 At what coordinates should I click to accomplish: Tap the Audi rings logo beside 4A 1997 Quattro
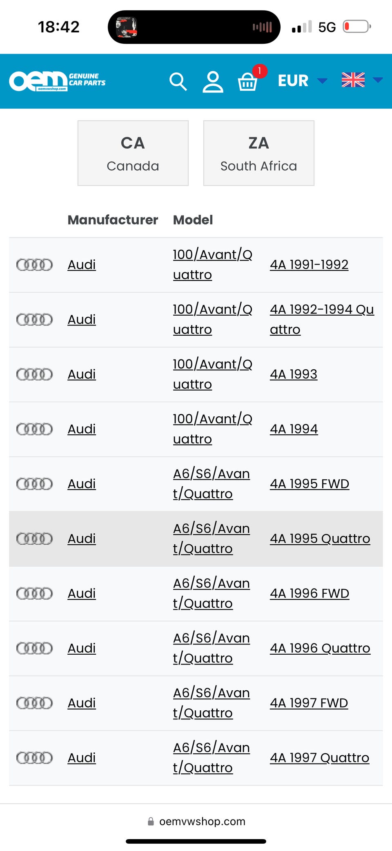pos(34,758)
